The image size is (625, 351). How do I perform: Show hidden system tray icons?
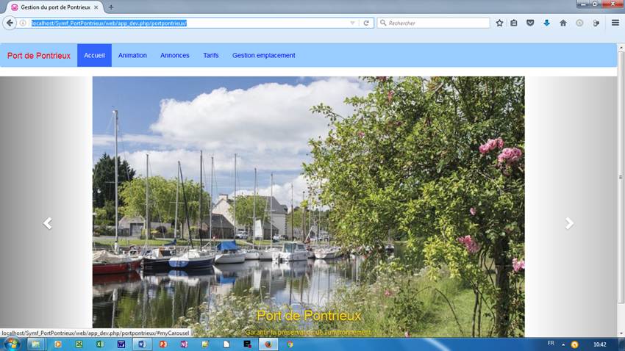563,344
